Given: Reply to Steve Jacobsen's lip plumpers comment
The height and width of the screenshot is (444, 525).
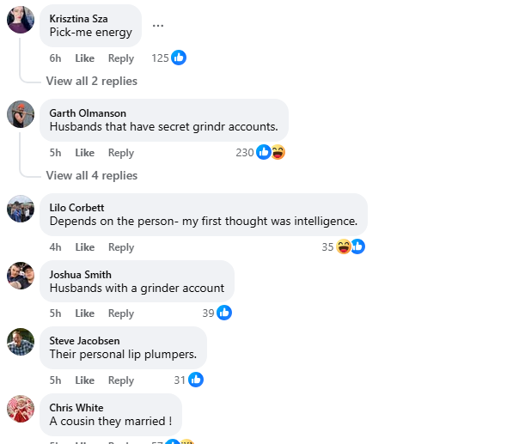Looking at the screenshot, I should [120, 380].
